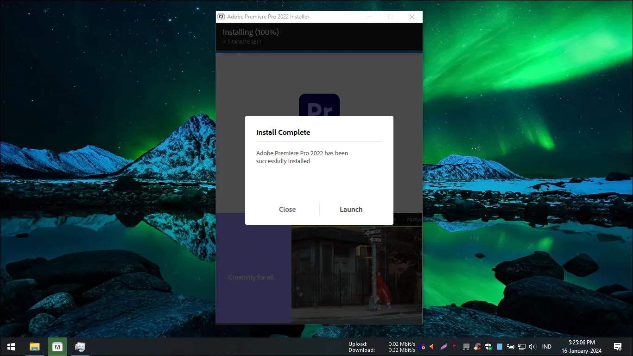The height and width of the screenshot is (356, 633).
Task: Click the purple feather icon in the tray
Action: coord(443,346)
